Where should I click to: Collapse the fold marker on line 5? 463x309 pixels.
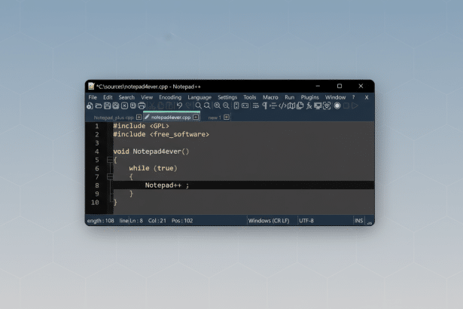pos(110,160)
